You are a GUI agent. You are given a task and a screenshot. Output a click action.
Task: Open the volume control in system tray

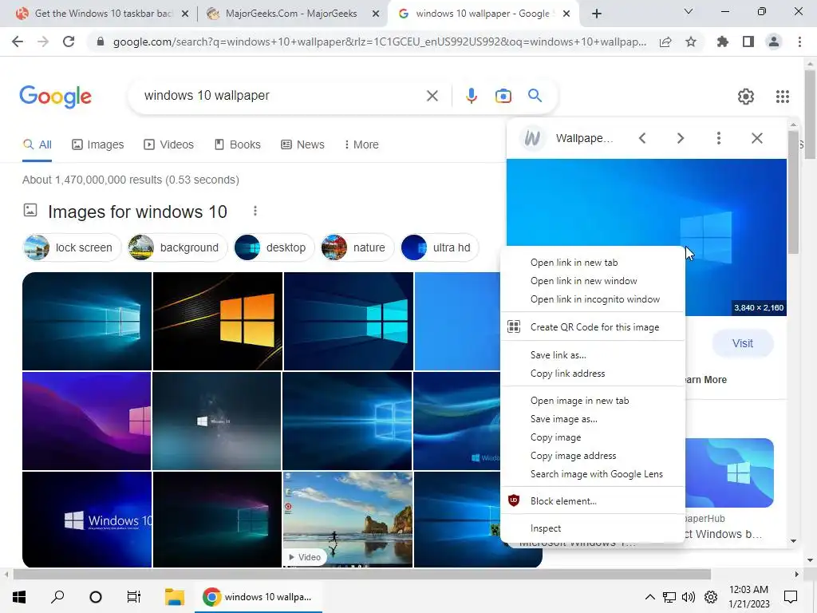[689, 597]
